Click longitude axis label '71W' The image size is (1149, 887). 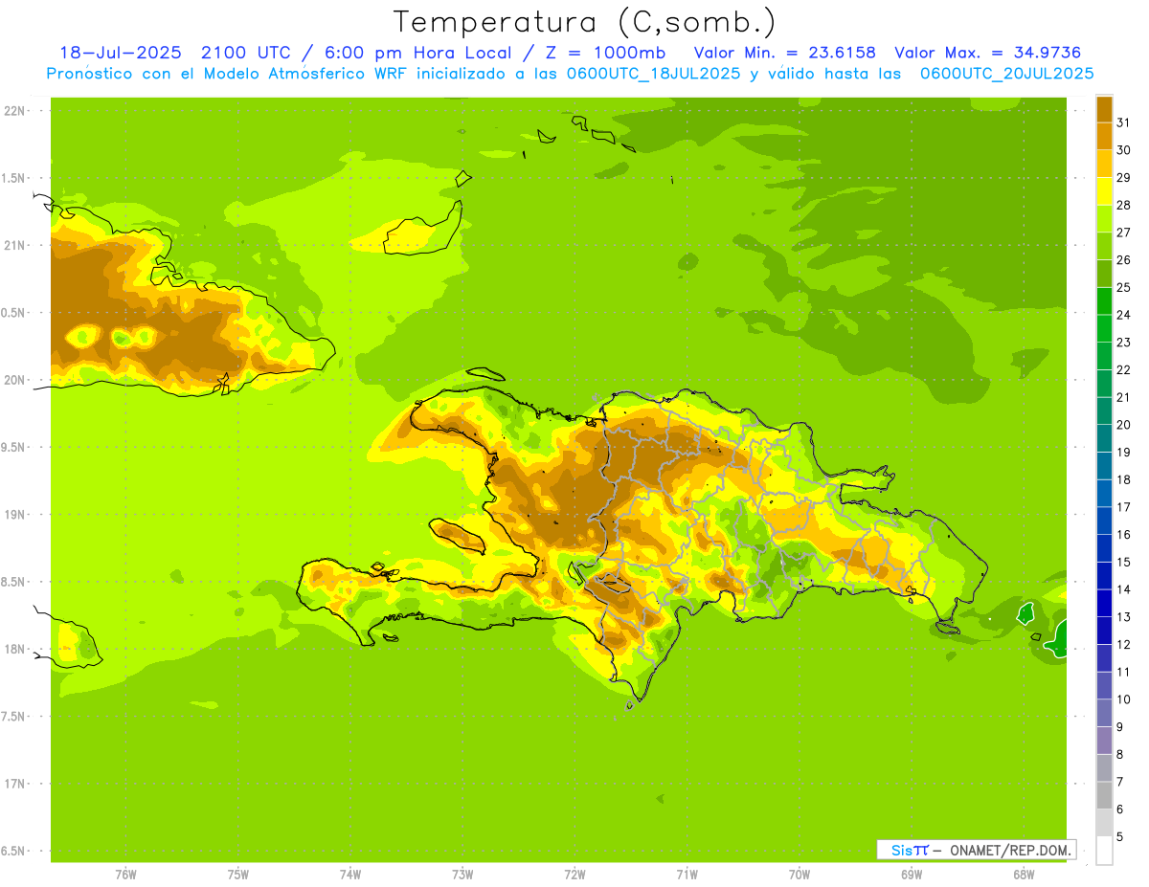(x=687, y=875)
